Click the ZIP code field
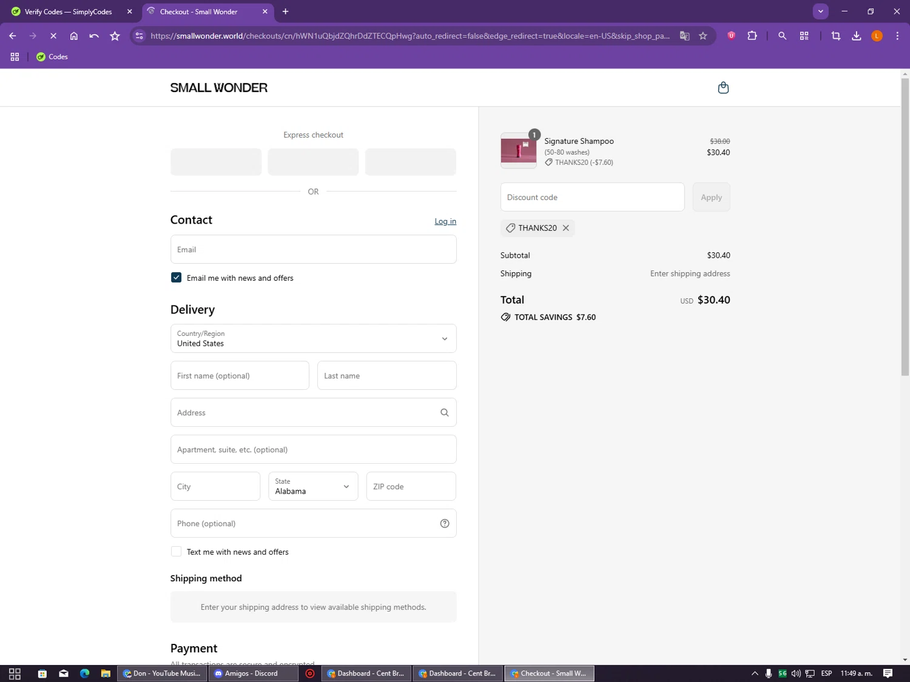910x682 pixels. 411,486
